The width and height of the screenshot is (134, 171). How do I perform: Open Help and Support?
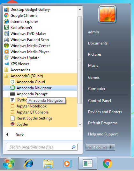[x=103, y=134]
